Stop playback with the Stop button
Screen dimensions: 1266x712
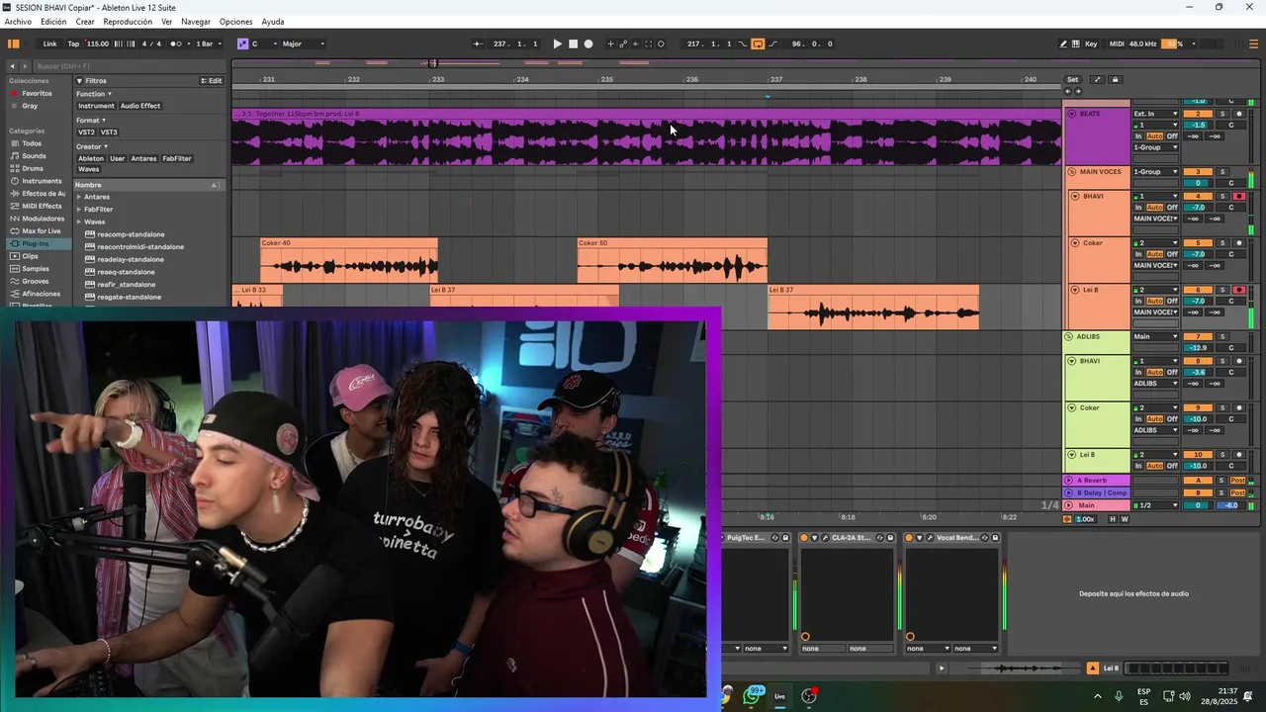pyautogui.click(x=573, y=44)
